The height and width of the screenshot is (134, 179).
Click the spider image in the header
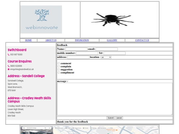pyautogui.click(x=112, y=20)
